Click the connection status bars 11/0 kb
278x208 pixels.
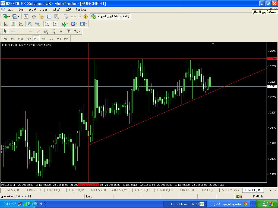coord(249,196)
